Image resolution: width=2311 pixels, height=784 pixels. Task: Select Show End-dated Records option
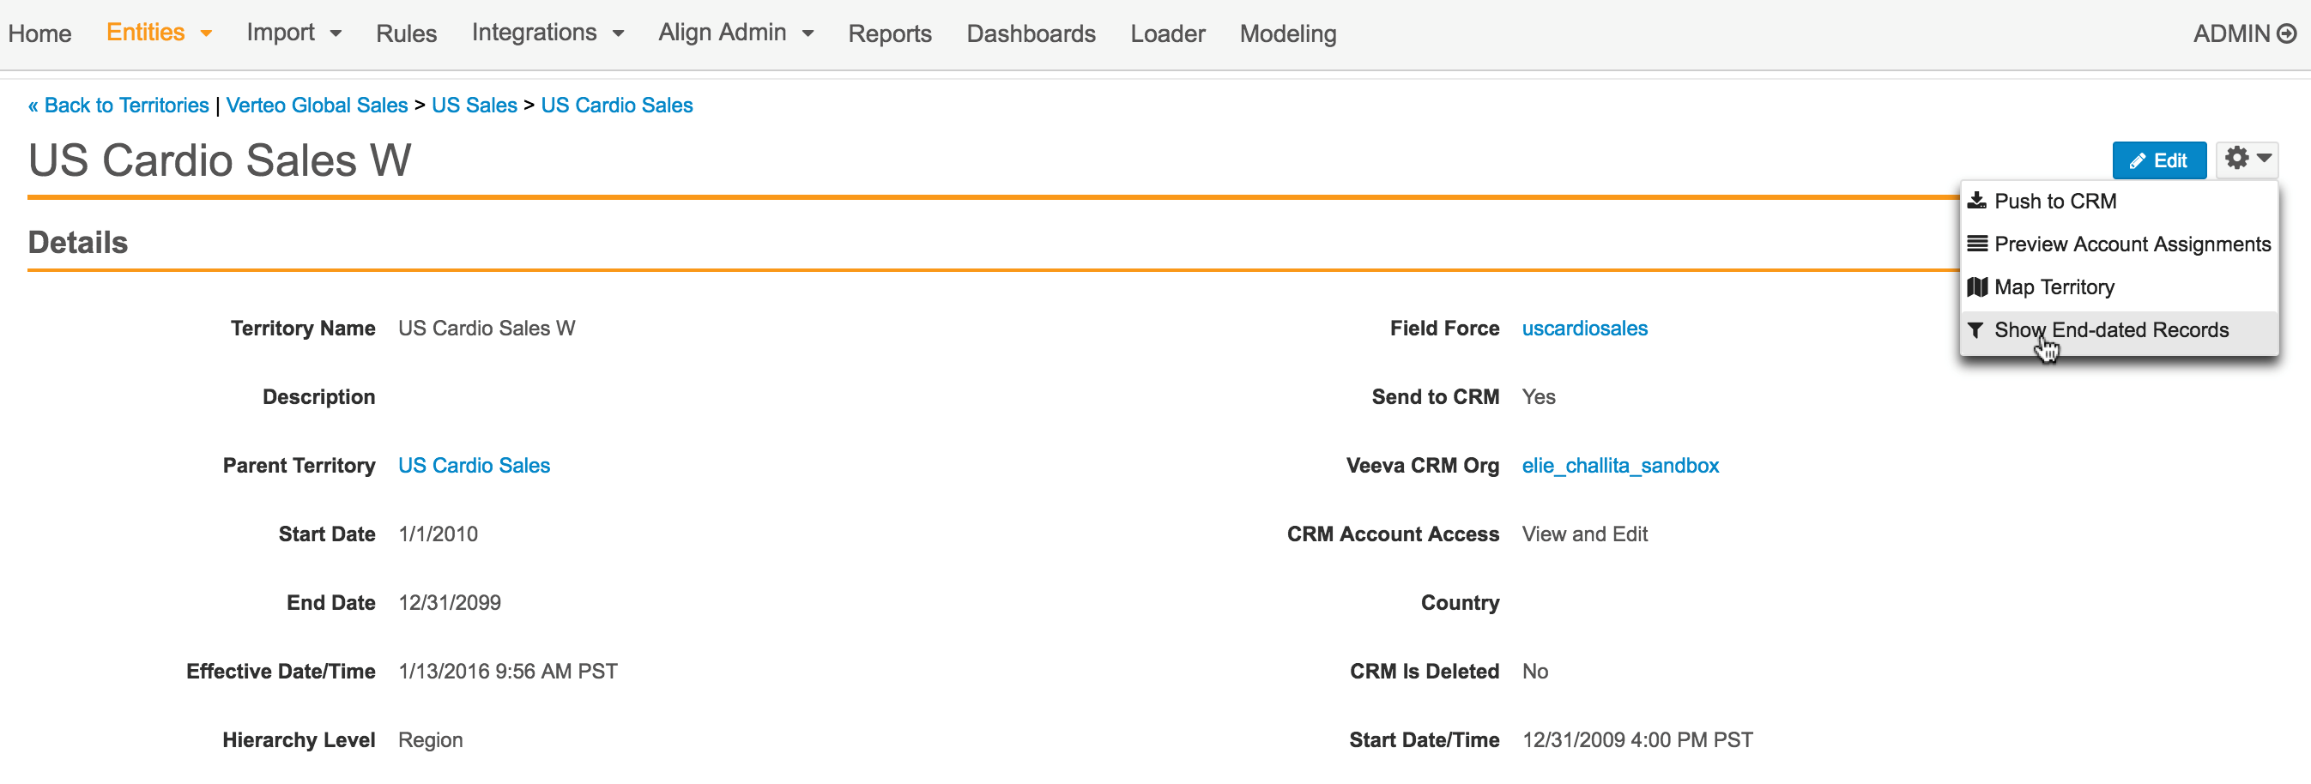coord(2111,330)
